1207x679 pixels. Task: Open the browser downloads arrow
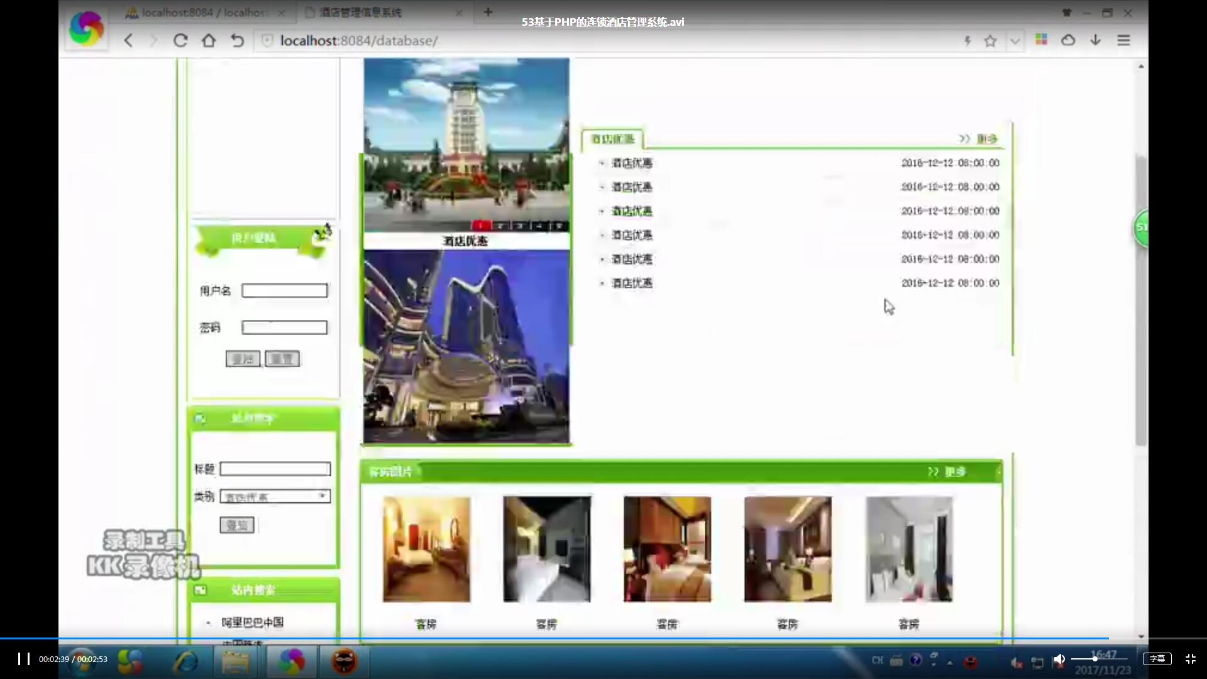click(1096, 40)
